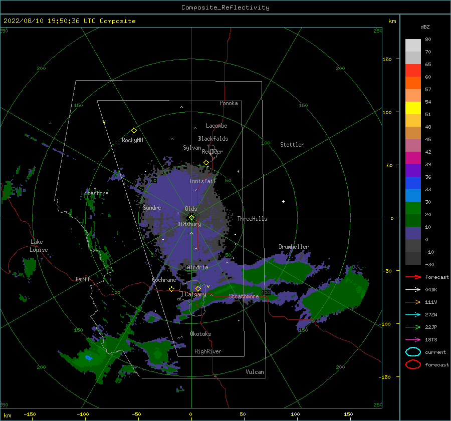Click the cyan 'current' ellipse legend icon
Viewport: 451px width, 421px height.
(x=413, y=352)
